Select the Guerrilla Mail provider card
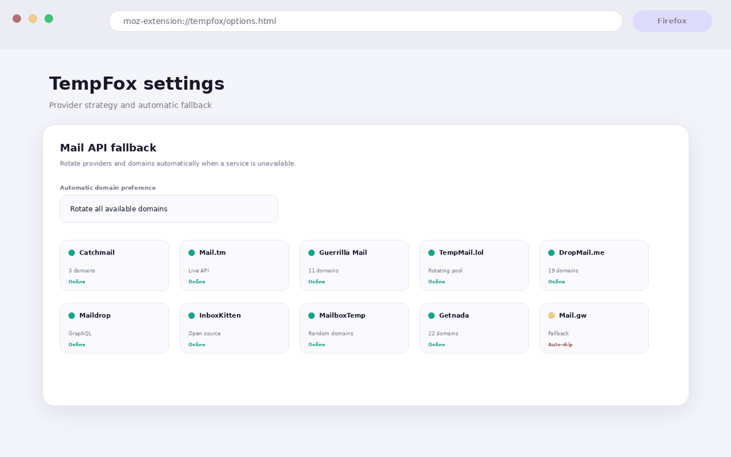731x457 pixels. coord(354,266)
